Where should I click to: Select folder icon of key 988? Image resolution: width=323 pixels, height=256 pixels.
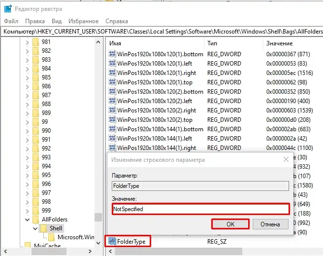[x=35, y=104]
